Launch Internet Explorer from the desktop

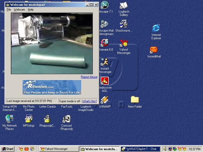156,28
